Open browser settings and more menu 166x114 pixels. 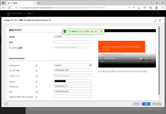tap(162, 8)
